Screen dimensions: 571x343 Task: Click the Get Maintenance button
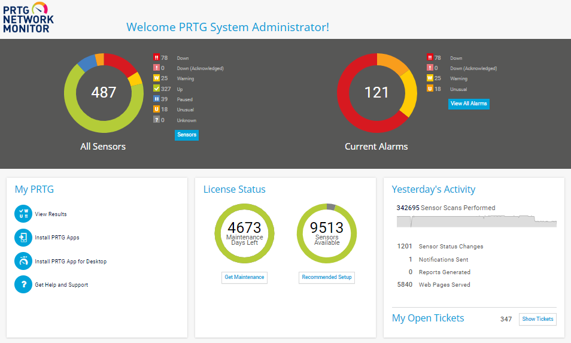pyautogui.click(x=244, y=278)
